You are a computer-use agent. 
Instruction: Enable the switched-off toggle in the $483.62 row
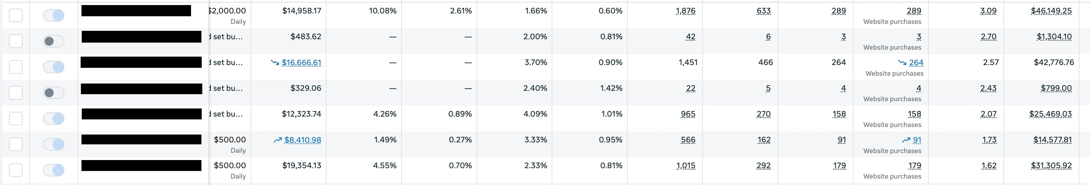pos(54,41)
